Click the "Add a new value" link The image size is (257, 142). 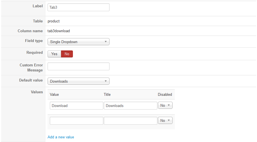pos(61,137)
